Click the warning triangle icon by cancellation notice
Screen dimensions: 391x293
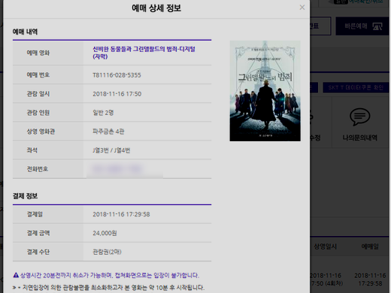tap(16, 275)
